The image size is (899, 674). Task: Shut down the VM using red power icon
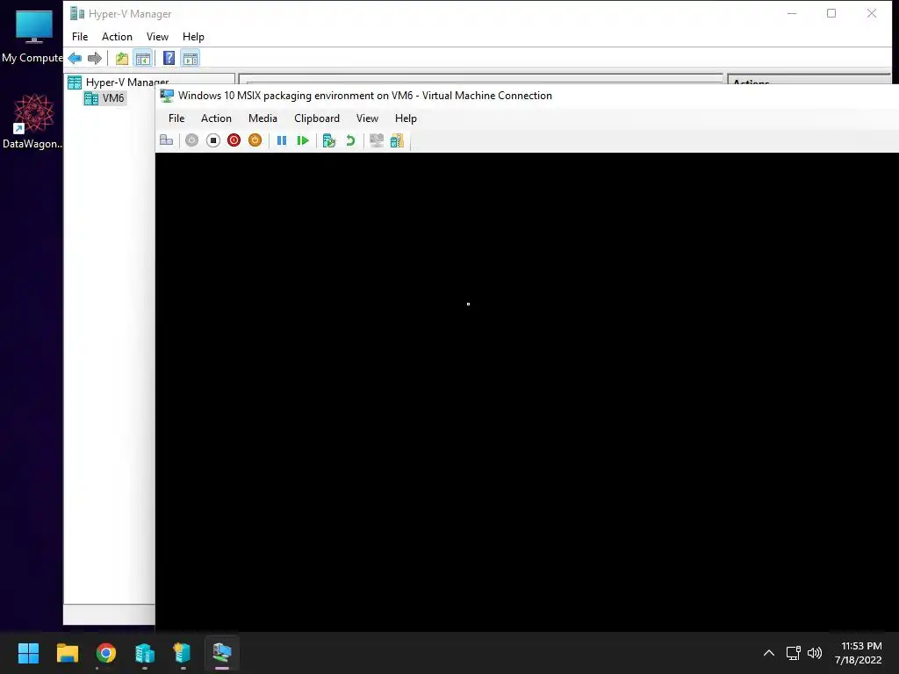[x=234, y=140]
